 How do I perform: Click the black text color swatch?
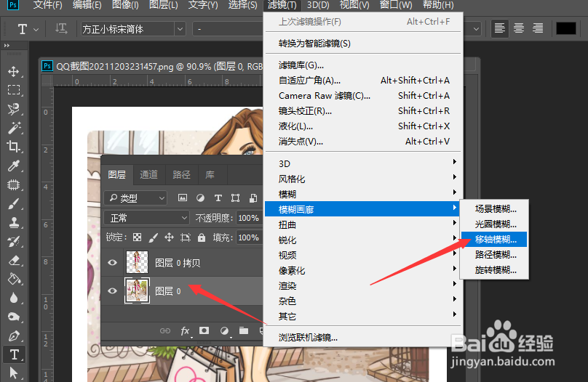coord(566,28)
